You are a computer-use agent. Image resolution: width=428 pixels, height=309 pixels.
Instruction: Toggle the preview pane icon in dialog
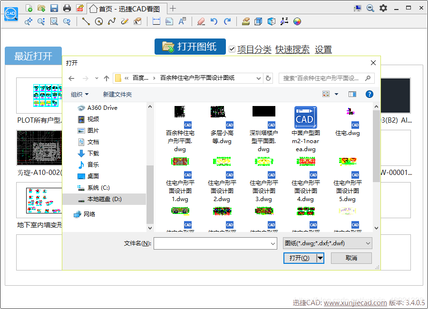pos(352,94)
